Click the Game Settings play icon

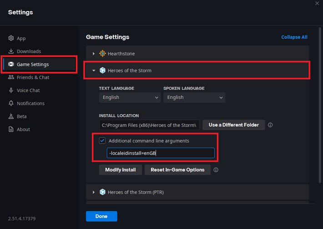tap(11, 64)
